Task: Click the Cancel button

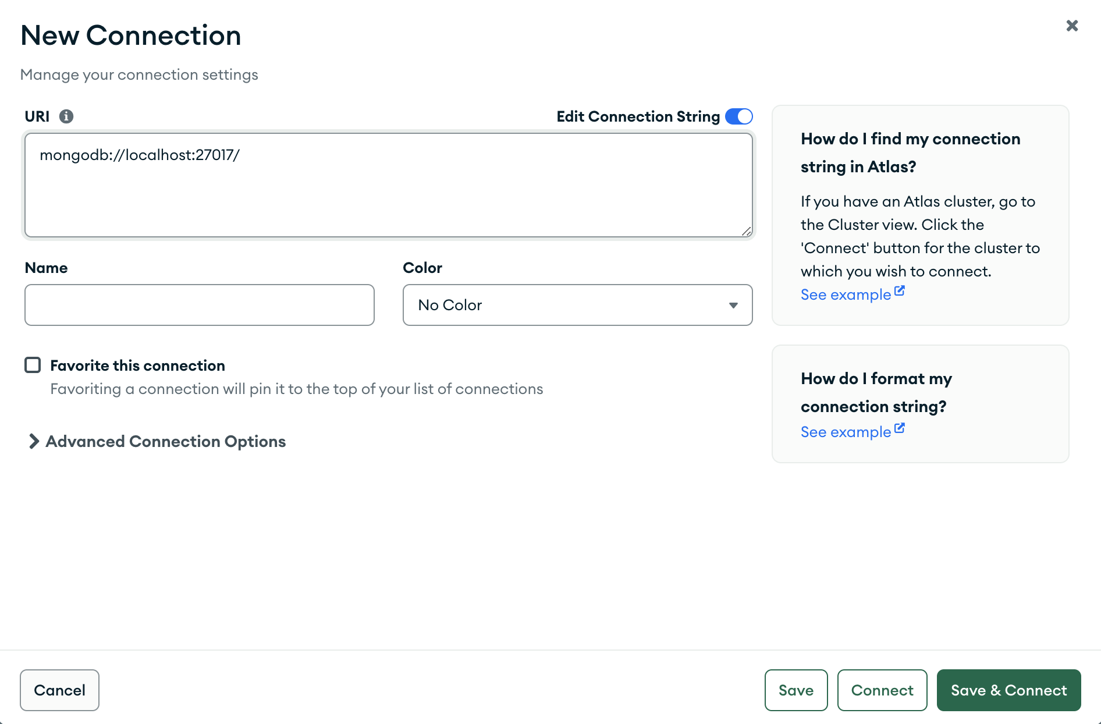Action: (x=59, y=690)
